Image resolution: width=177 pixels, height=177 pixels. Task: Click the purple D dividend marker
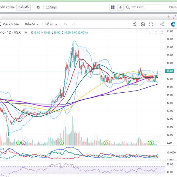tap(23, 143)
